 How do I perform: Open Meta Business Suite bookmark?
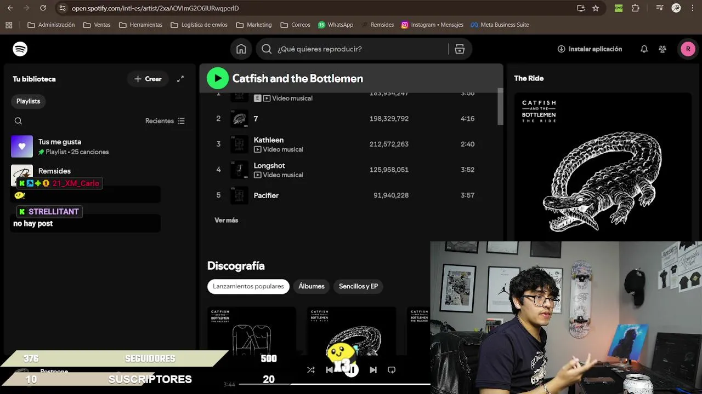[x=500, y=25]
